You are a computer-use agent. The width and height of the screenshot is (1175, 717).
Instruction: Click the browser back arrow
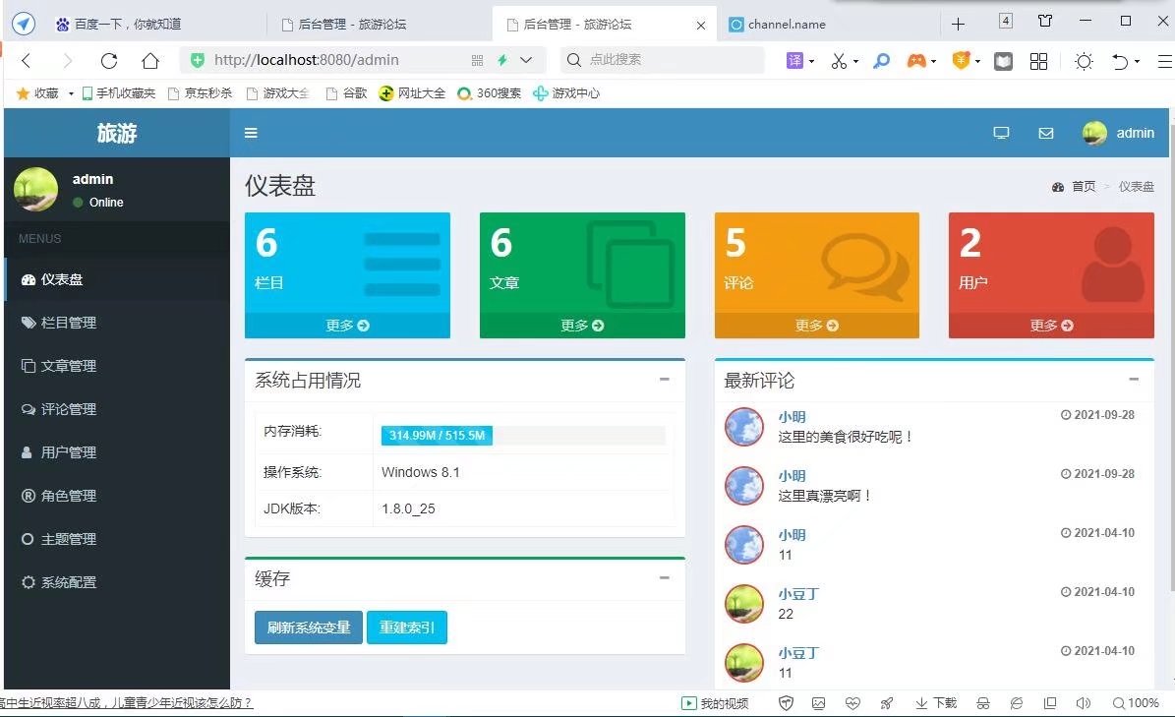point(27,61)
